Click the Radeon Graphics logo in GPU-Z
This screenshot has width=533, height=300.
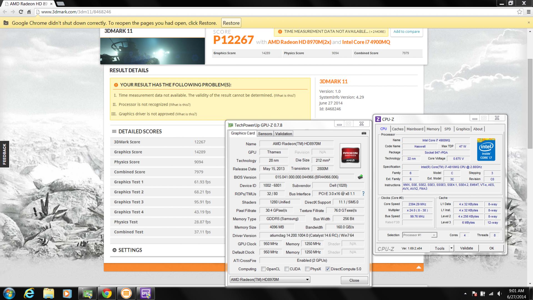[x=350, y=155]
